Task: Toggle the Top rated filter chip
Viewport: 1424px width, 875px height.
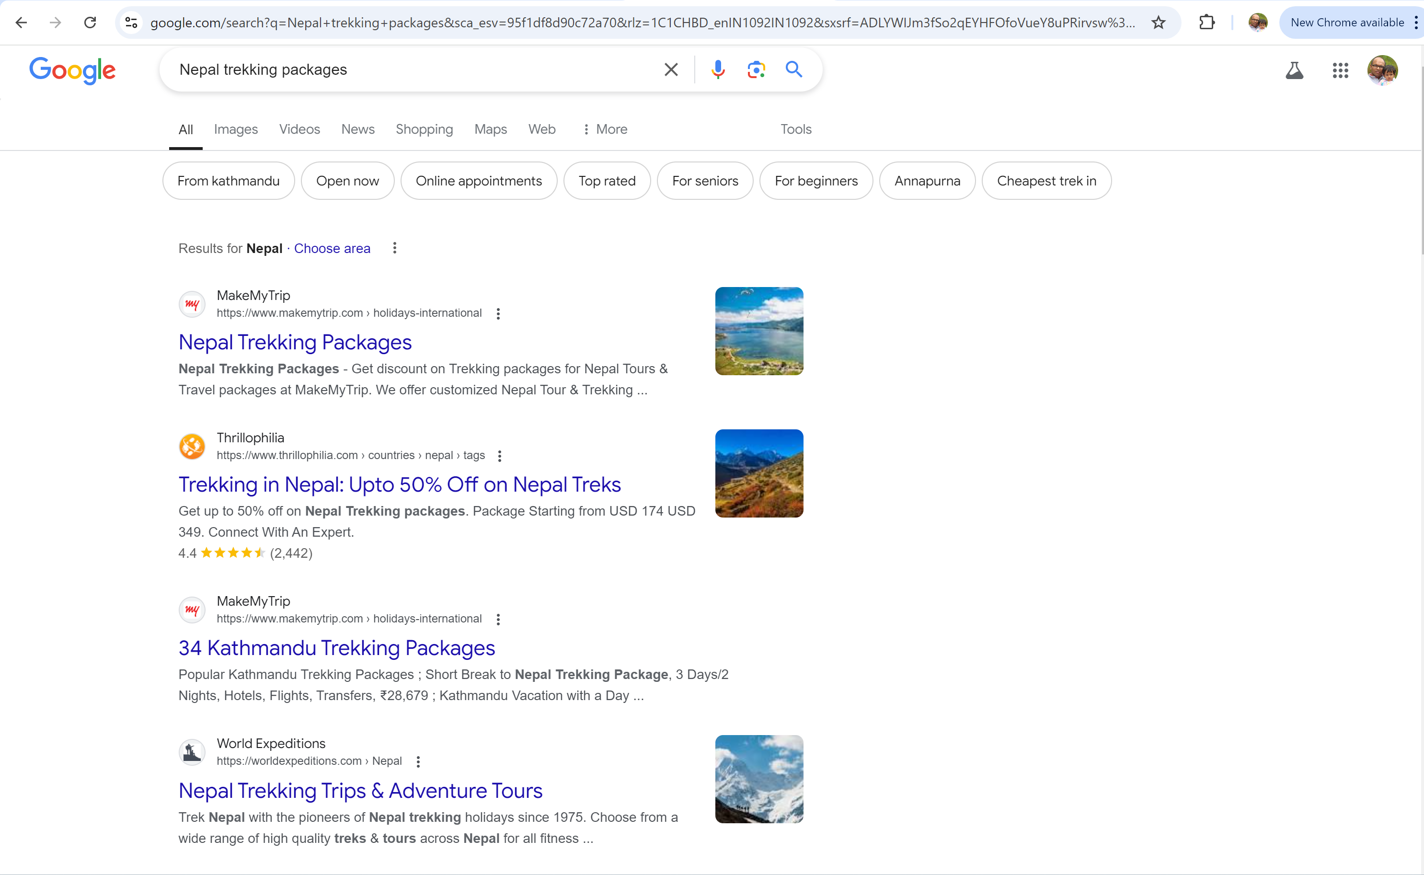Action: click(x=607, y=181)
